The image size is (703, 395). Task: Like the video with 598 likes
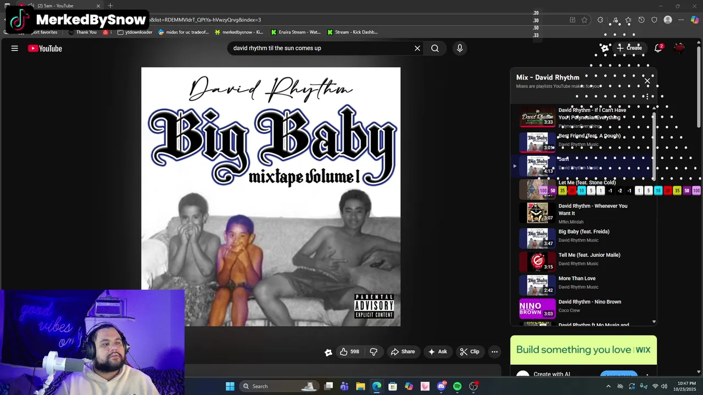(349, 352)
